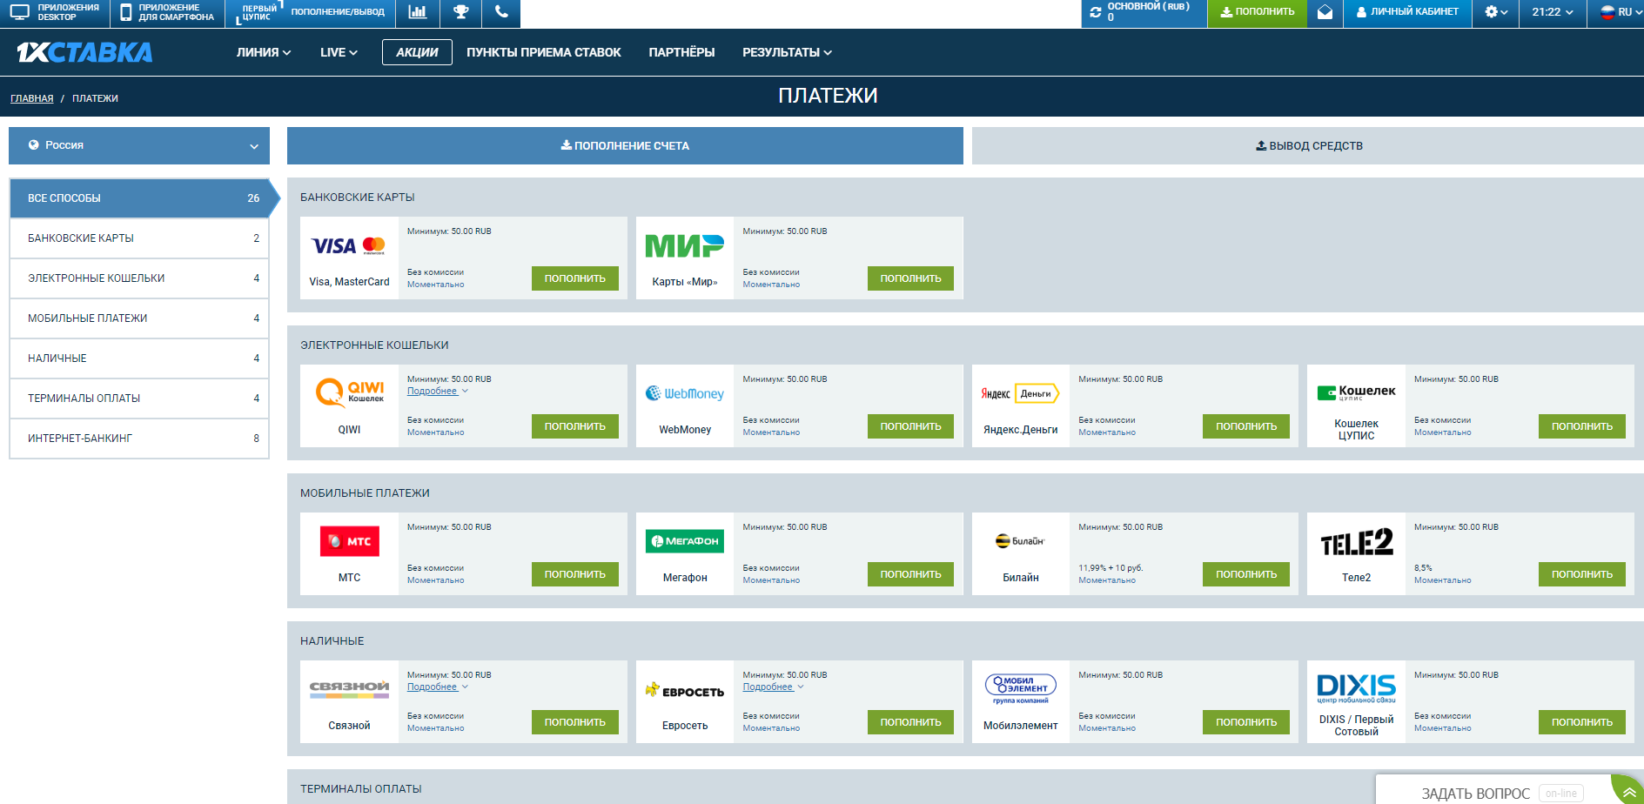This screenshot has height=804, width=1644.
Task: Filter by ИНТЕРНЕТ-БАНКИНГ category
Action: [x=139, y=439]
